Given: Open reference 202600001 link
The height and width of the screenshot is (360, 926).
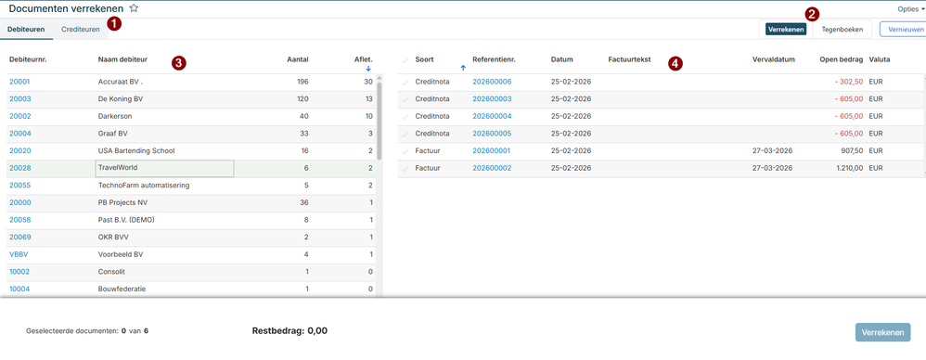Looking at the screenshot, I should [x=492, y=151].
